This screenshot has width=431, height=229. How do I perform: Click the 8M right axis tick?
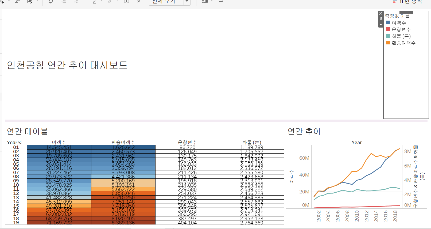(408, 151)
